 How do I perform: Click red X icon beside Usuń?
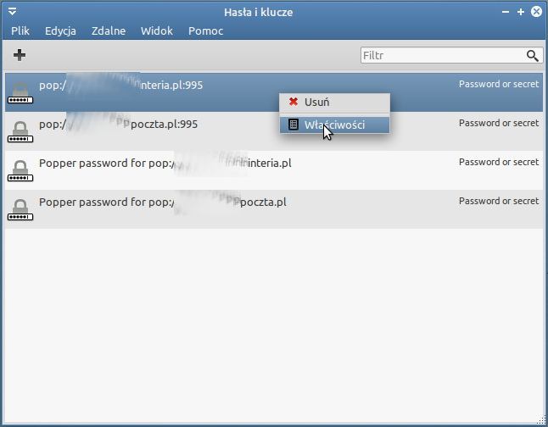(x=294, y=102)
